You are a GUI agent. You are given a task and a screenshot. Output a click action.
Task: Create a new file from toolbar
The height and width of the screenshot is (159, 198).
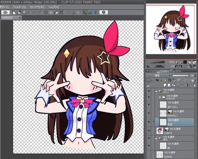click(x=14, y=13)
